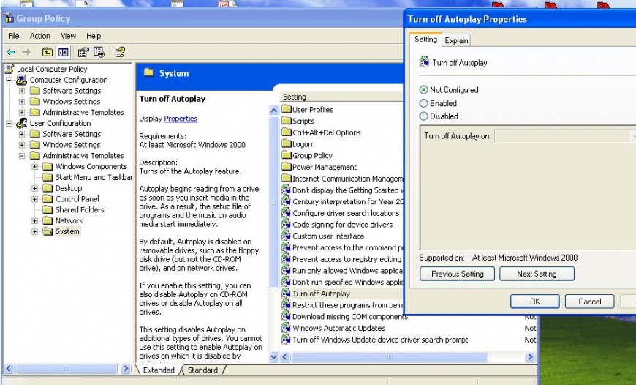Viewport: 636px width, 385px height.
Task: Expand the Windows Components node
Action: 35,166
